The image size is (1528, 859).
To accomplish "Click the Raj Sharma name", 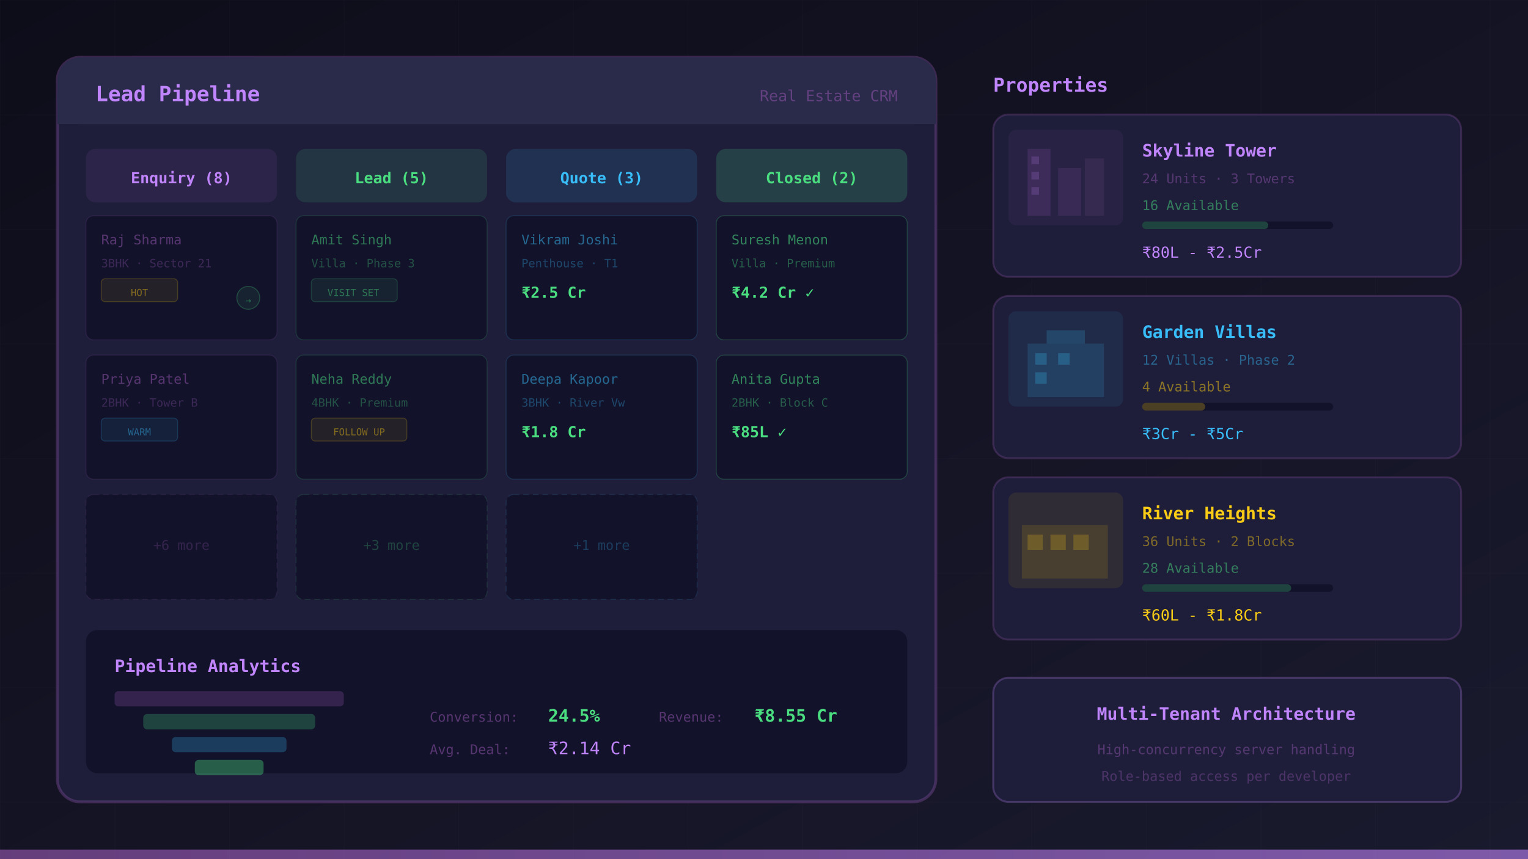I will (141, 240).
